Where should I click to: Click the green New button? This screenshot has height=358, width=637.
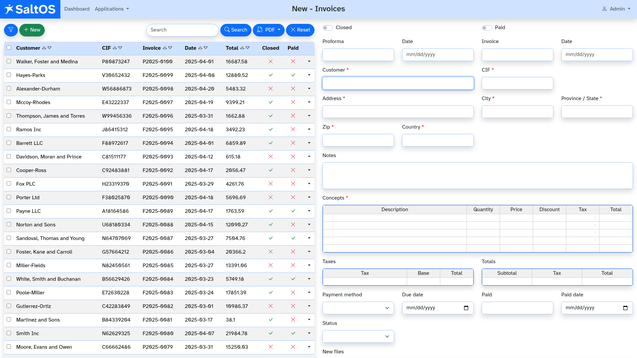click(32, 30)
